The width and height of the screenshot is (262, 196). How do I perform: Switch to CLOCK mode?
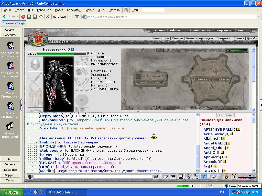pos(243,179)
